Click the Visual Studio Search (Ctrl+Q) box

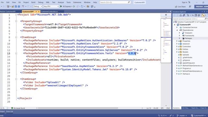[x=115, y=2]
